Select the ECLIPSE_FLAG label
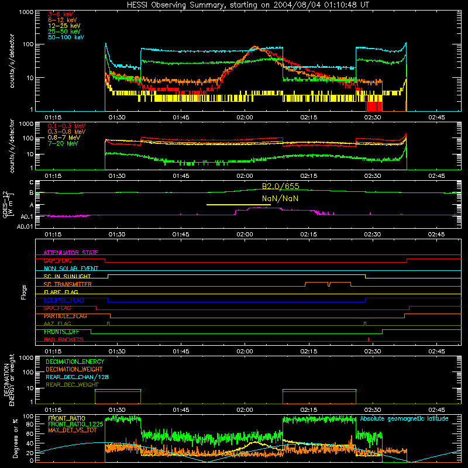Screen dimensions: 468x468 click(x=64, y=300)
